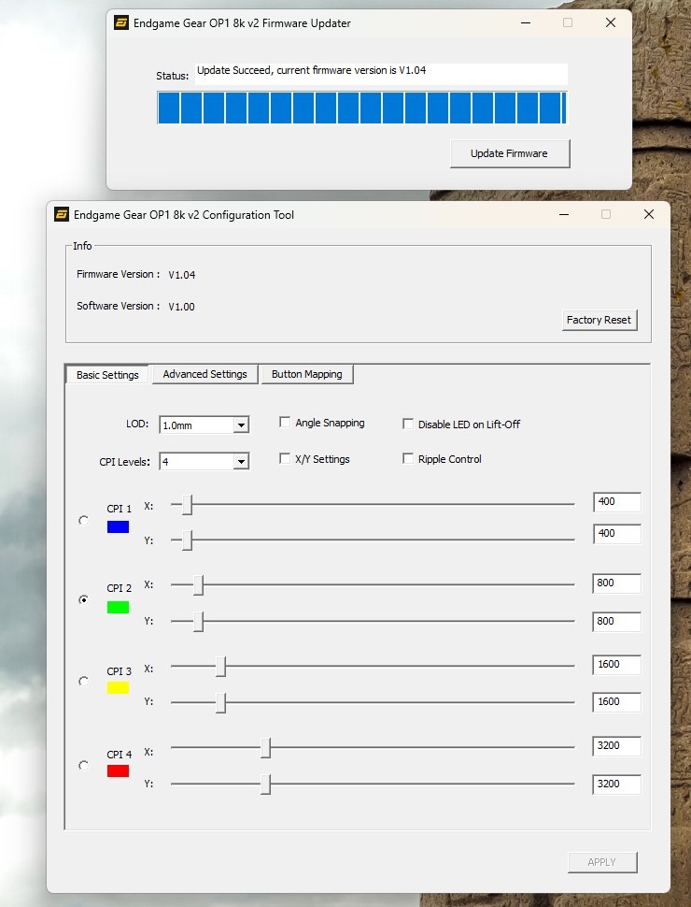Click the Factory Reset button
The image size is (691, 907).
(599, 320)
